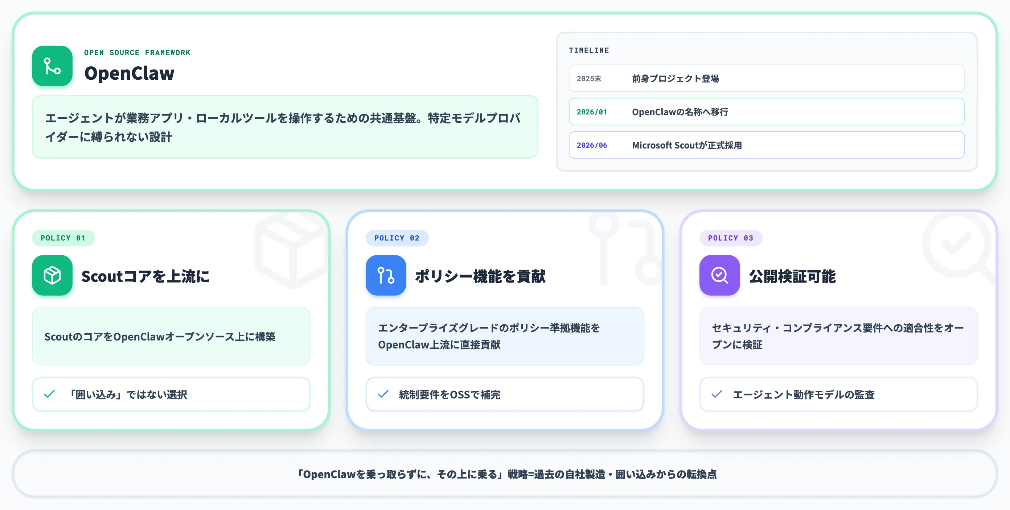Click the OpenClaw title heading

coord(130,74)
